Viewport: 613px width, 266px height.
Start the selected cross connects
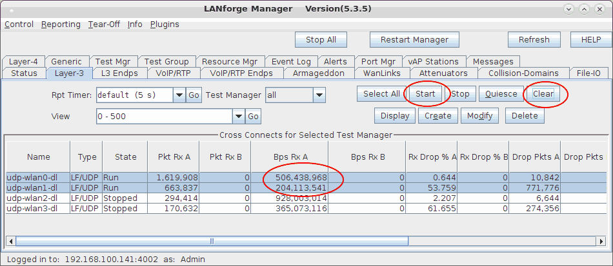(425, 94)
